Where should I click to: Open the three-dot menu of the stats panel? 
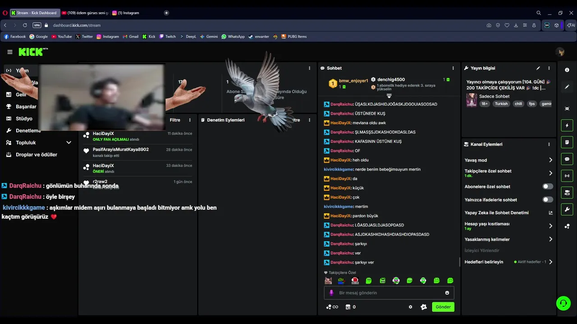click(309, 68)
